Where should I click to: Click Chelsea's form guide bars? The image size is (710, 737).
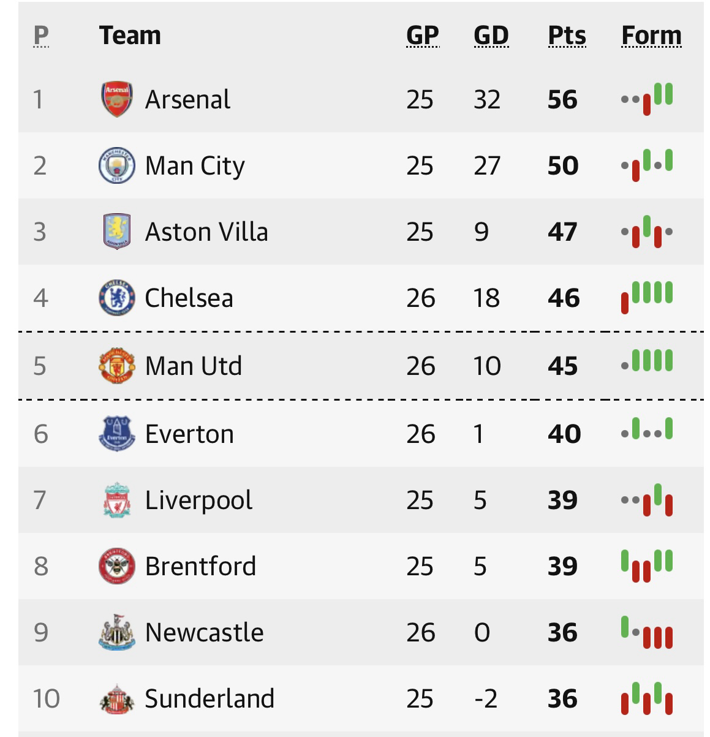coord(647,297)
